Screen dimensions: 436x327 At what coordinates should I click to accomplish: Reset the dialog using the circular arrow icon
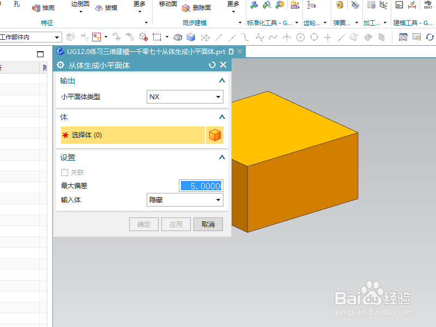213,64
